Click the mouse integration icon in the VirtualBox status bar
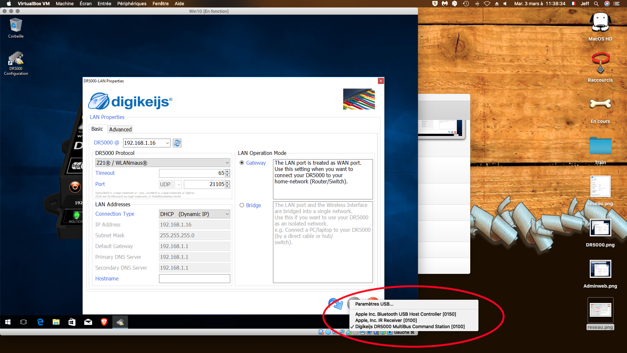Image resolution: width=627 pixels, height=353 pixels. tap(383, 332)
